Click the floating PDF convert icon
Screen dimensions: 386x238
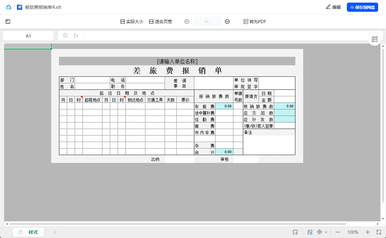[x=375, y=39]
